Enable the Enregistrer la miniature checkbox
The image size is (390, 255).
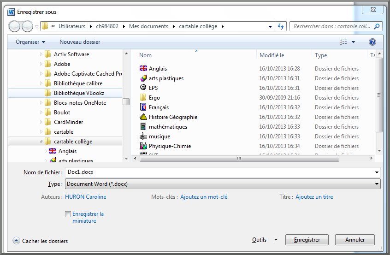[68, 214]
